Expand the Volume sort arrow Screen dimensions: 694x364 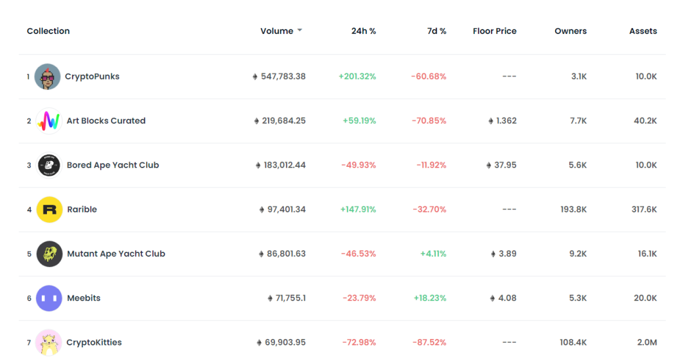(299, 31)
